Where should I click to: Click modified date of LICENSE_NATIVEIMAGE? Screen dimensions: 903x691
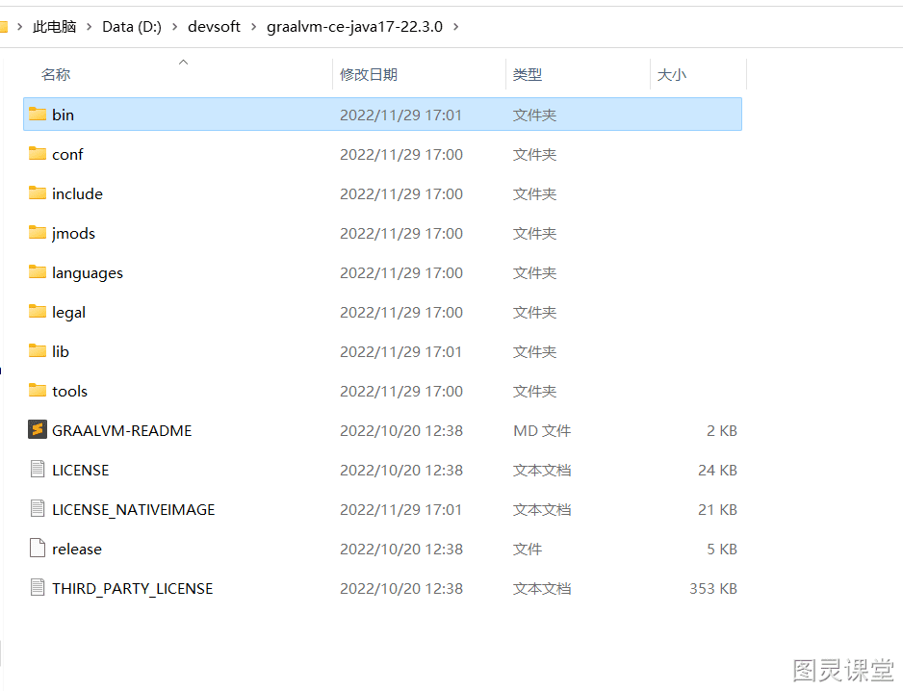(400, 510)
